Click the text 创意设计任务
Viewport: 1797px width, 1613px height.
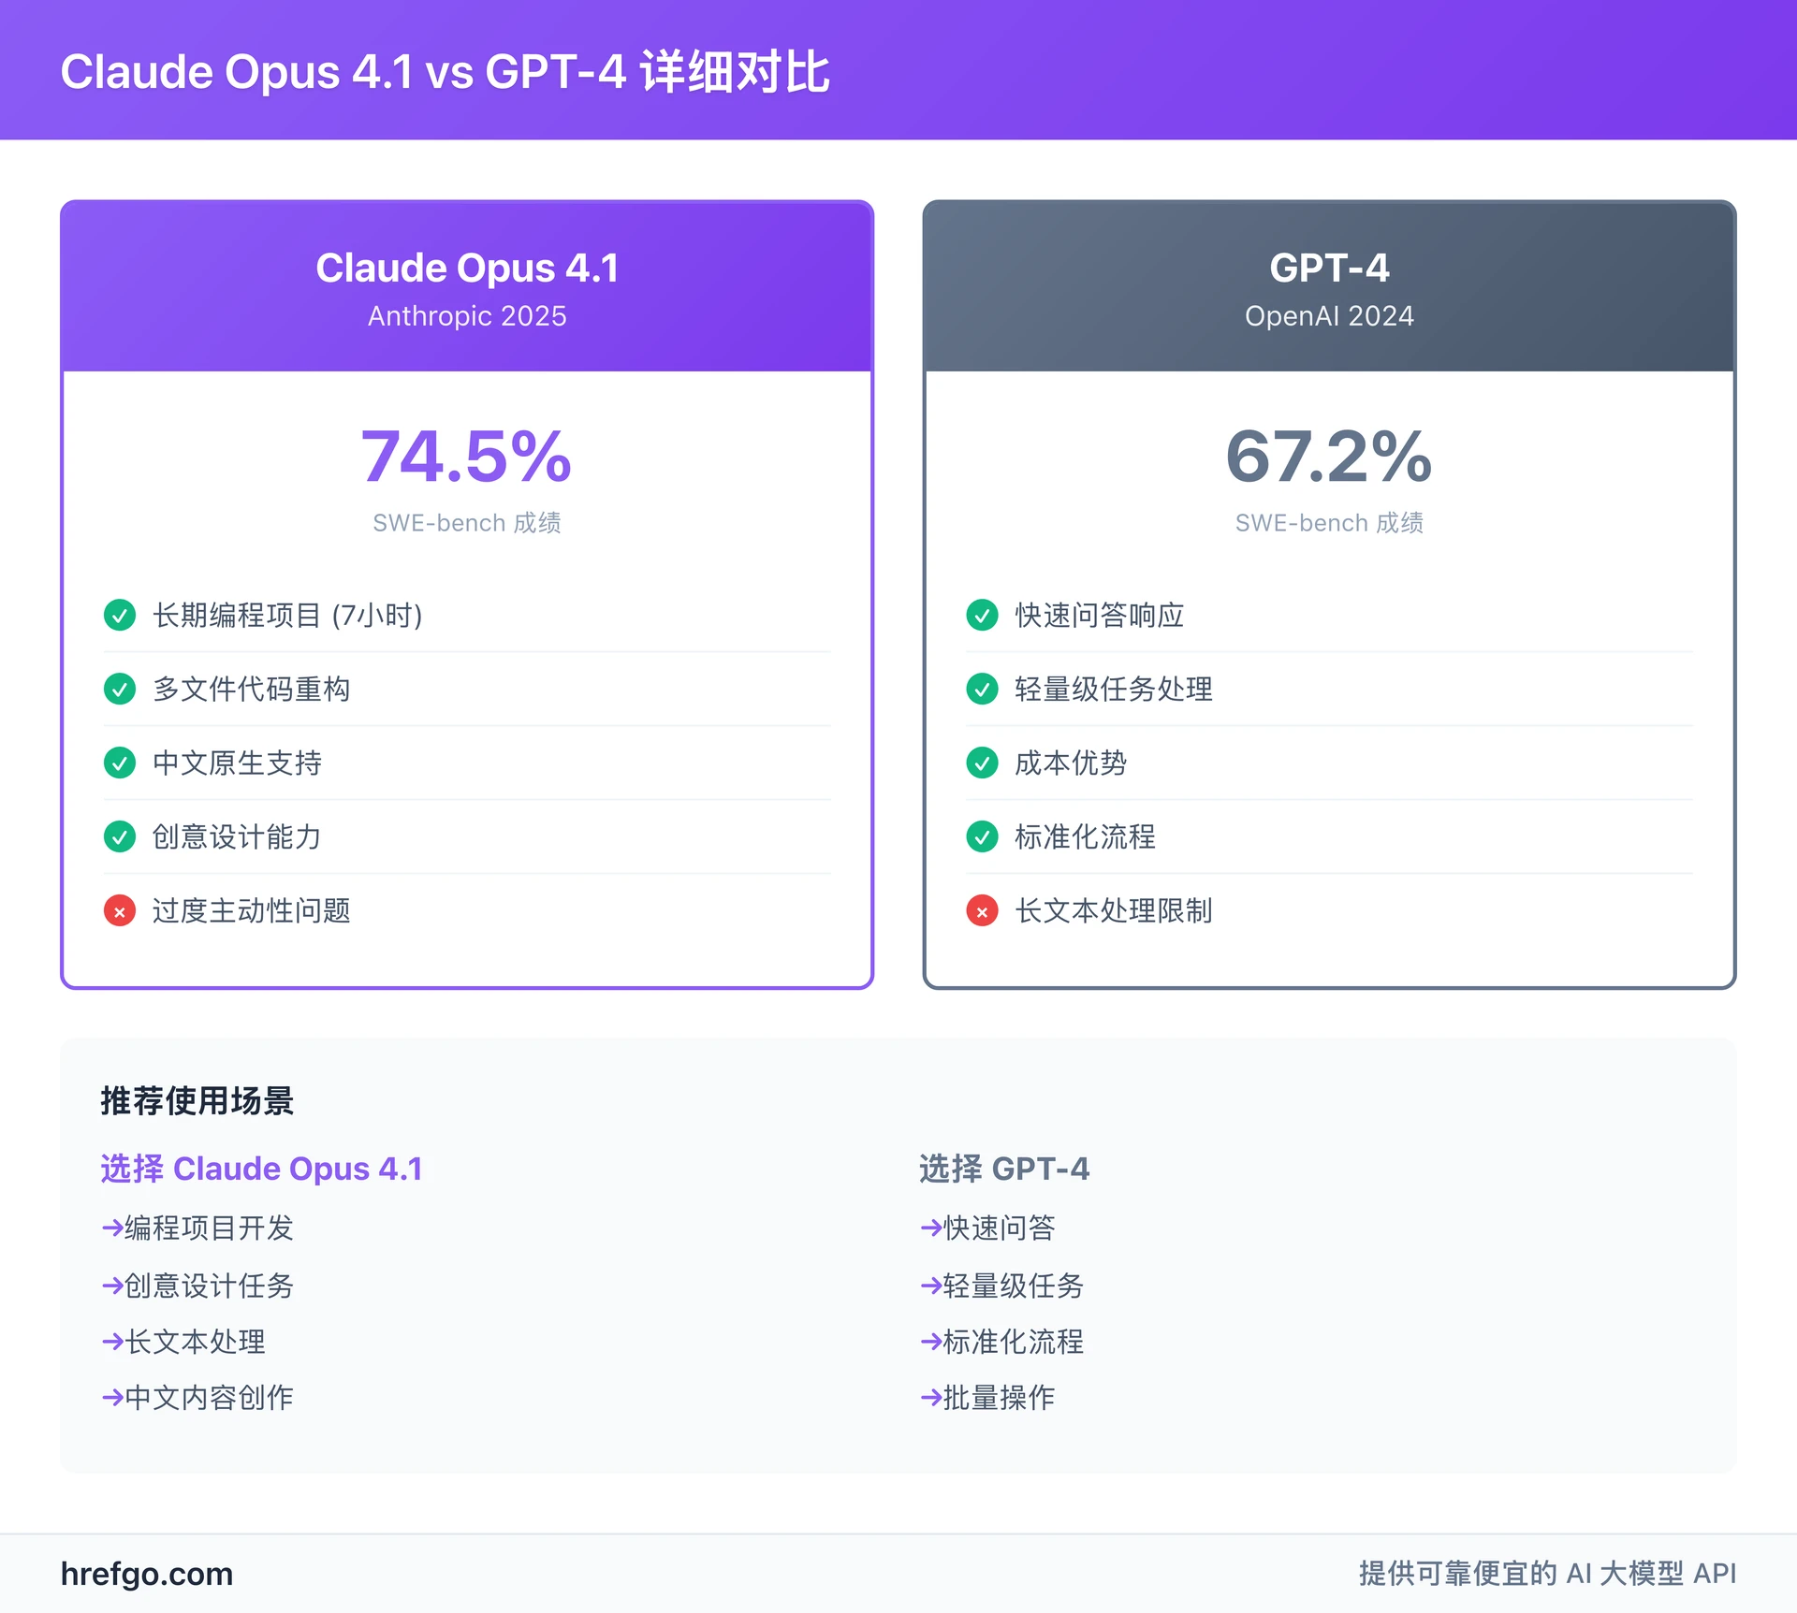coord(210,1286)
